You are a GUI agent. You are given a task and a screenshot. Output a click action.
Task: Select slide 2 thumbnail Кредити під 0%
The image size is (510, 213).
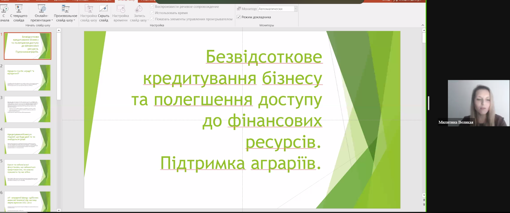(28, 78)
